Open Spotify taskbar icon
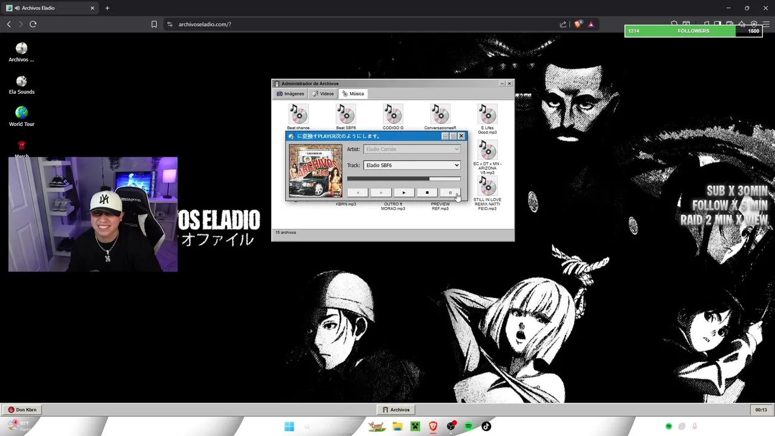The height and width of the screenshot is (436, 775). (x=469, y=426)
